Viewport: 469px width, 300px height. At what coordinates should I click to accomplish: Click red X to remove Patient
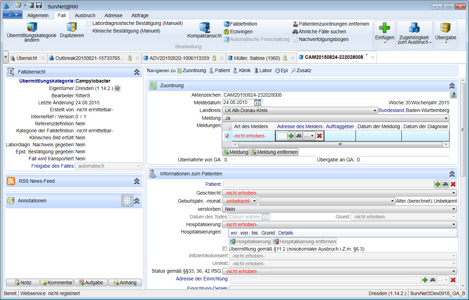453,184
